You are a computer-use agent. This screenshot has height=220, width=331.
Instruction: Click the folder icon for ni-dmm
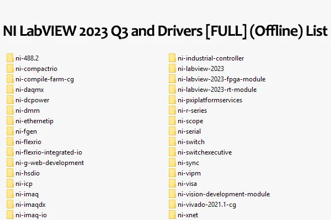(x=10, y=111)
